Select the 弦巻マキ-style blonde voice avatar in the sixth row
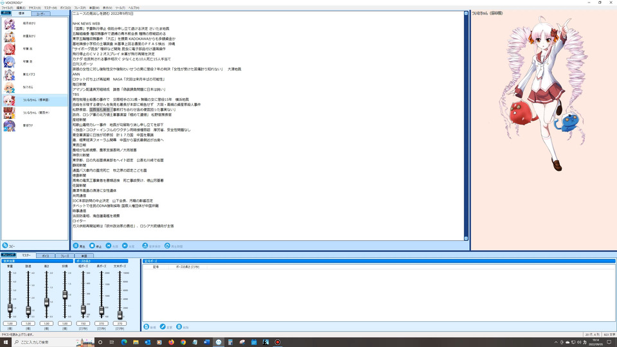 9,87
